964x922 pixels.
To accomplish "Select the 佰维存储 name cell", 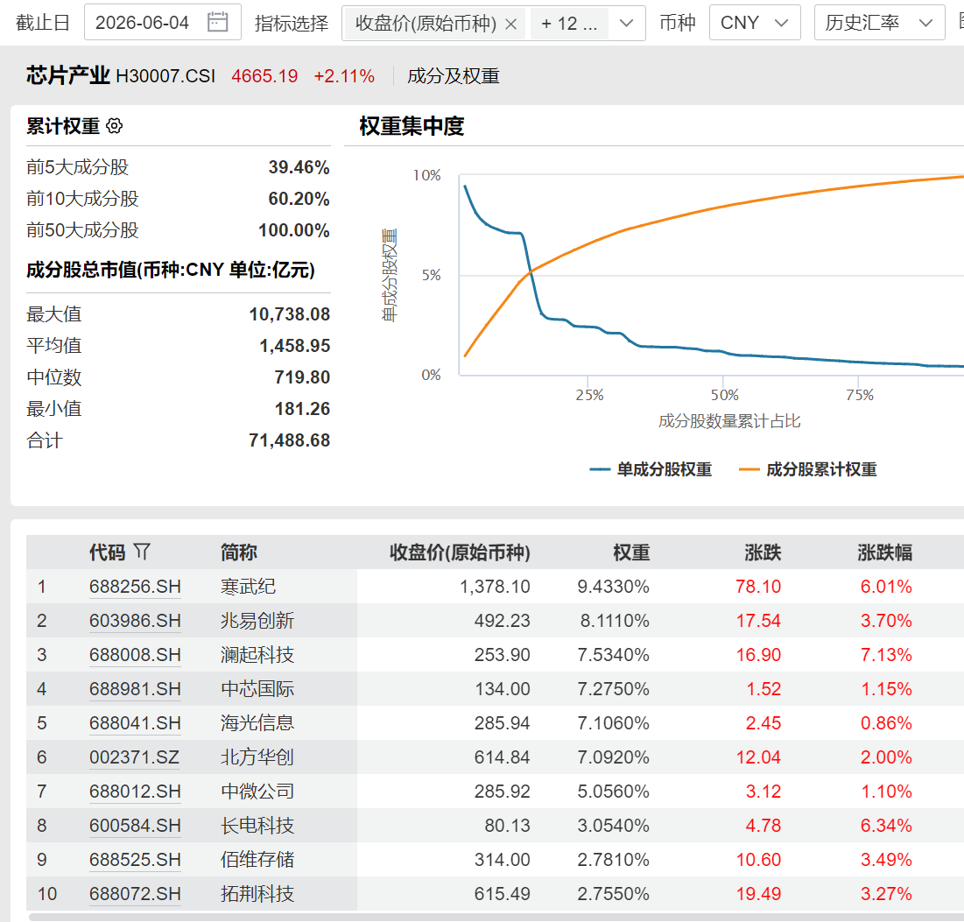I will 257,859.
